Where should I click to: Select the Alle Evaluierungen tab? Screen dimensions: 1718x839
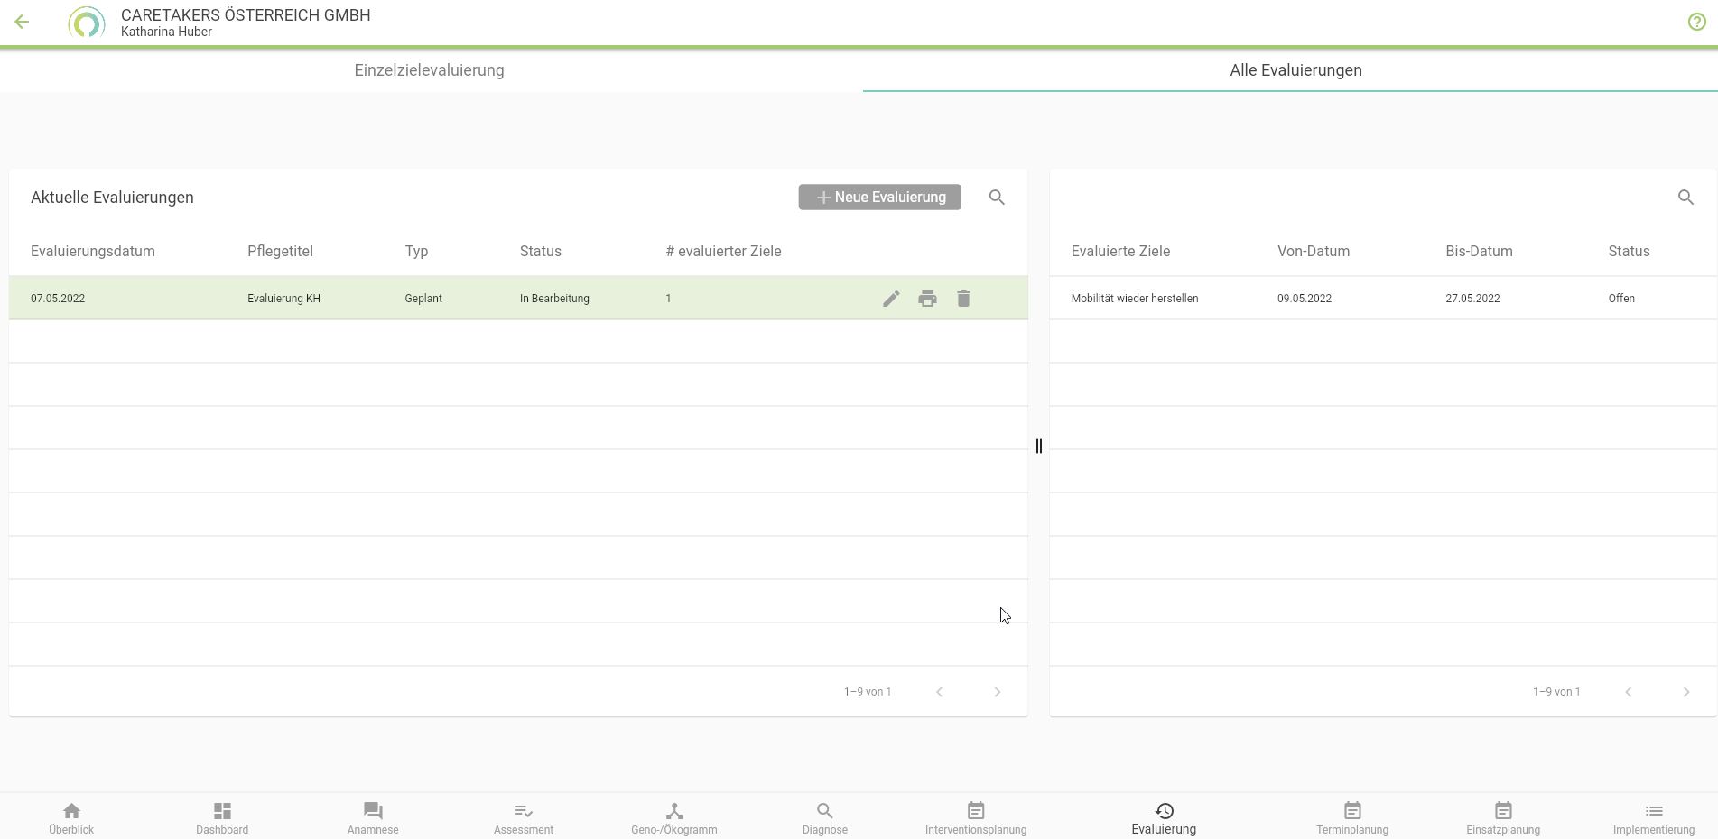tap(1295, 70)
